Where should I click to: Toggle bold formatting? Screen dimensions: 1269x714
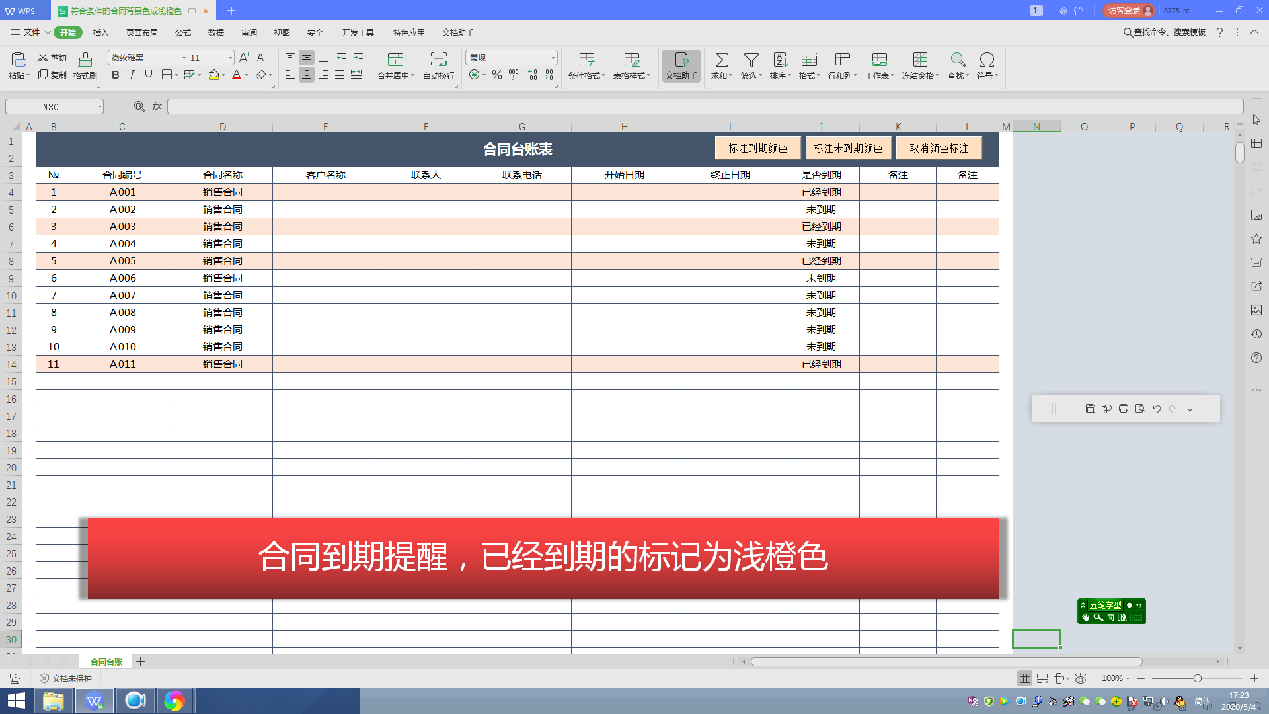pyautogui.click(x=116, y=75)
